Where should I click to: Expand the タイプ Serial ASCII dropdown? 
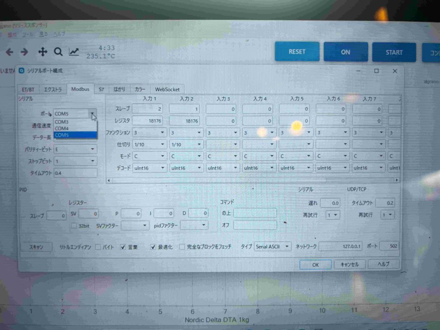click(273, 247)
